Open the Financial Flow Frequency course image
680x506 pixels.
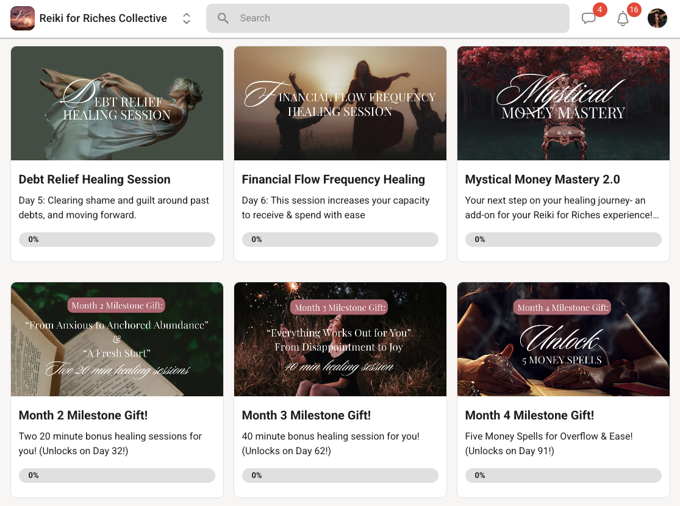click(340, 103)
